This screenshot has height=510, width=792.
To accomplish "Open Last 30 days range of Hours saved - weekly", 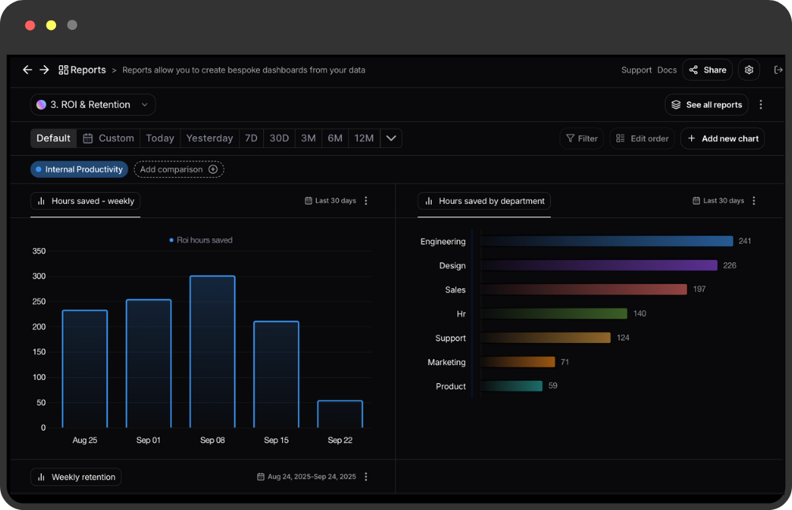I will (x=331, y=201).
